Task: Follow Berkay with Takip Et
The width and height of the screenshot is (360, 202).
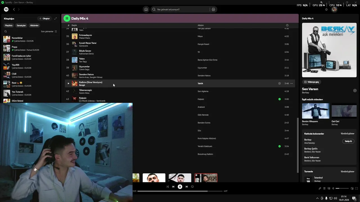Action: pyautogui.click(x=348, y=141)
